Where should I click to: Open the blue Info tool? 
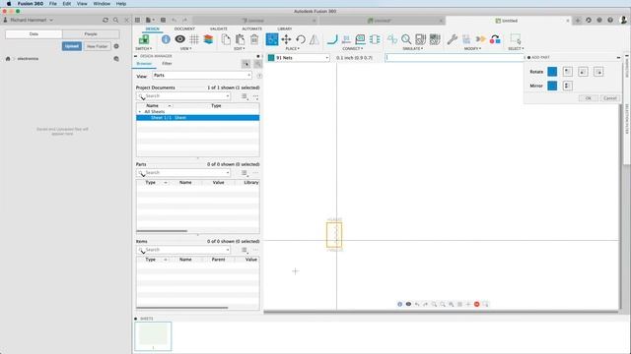(166, 39)
